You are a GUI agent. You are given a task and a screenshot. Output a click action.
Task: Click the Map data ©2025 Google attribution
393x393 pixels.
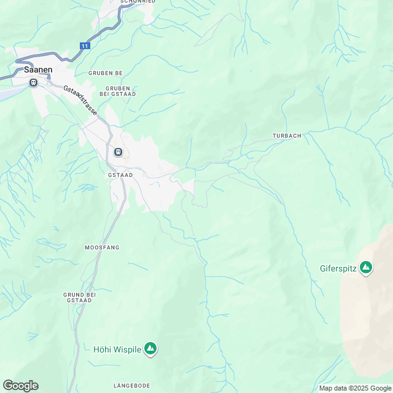point(356,388)
